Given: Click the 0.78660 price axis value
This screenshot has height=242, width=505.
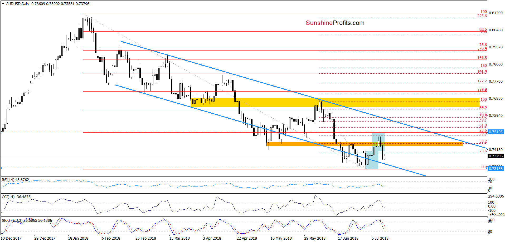Looking at the screenshot, I should [x=496, y=64].
